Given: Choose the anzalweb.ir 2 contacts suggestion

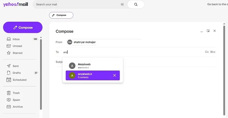Looking at the screenshot, I should [88, 75].
